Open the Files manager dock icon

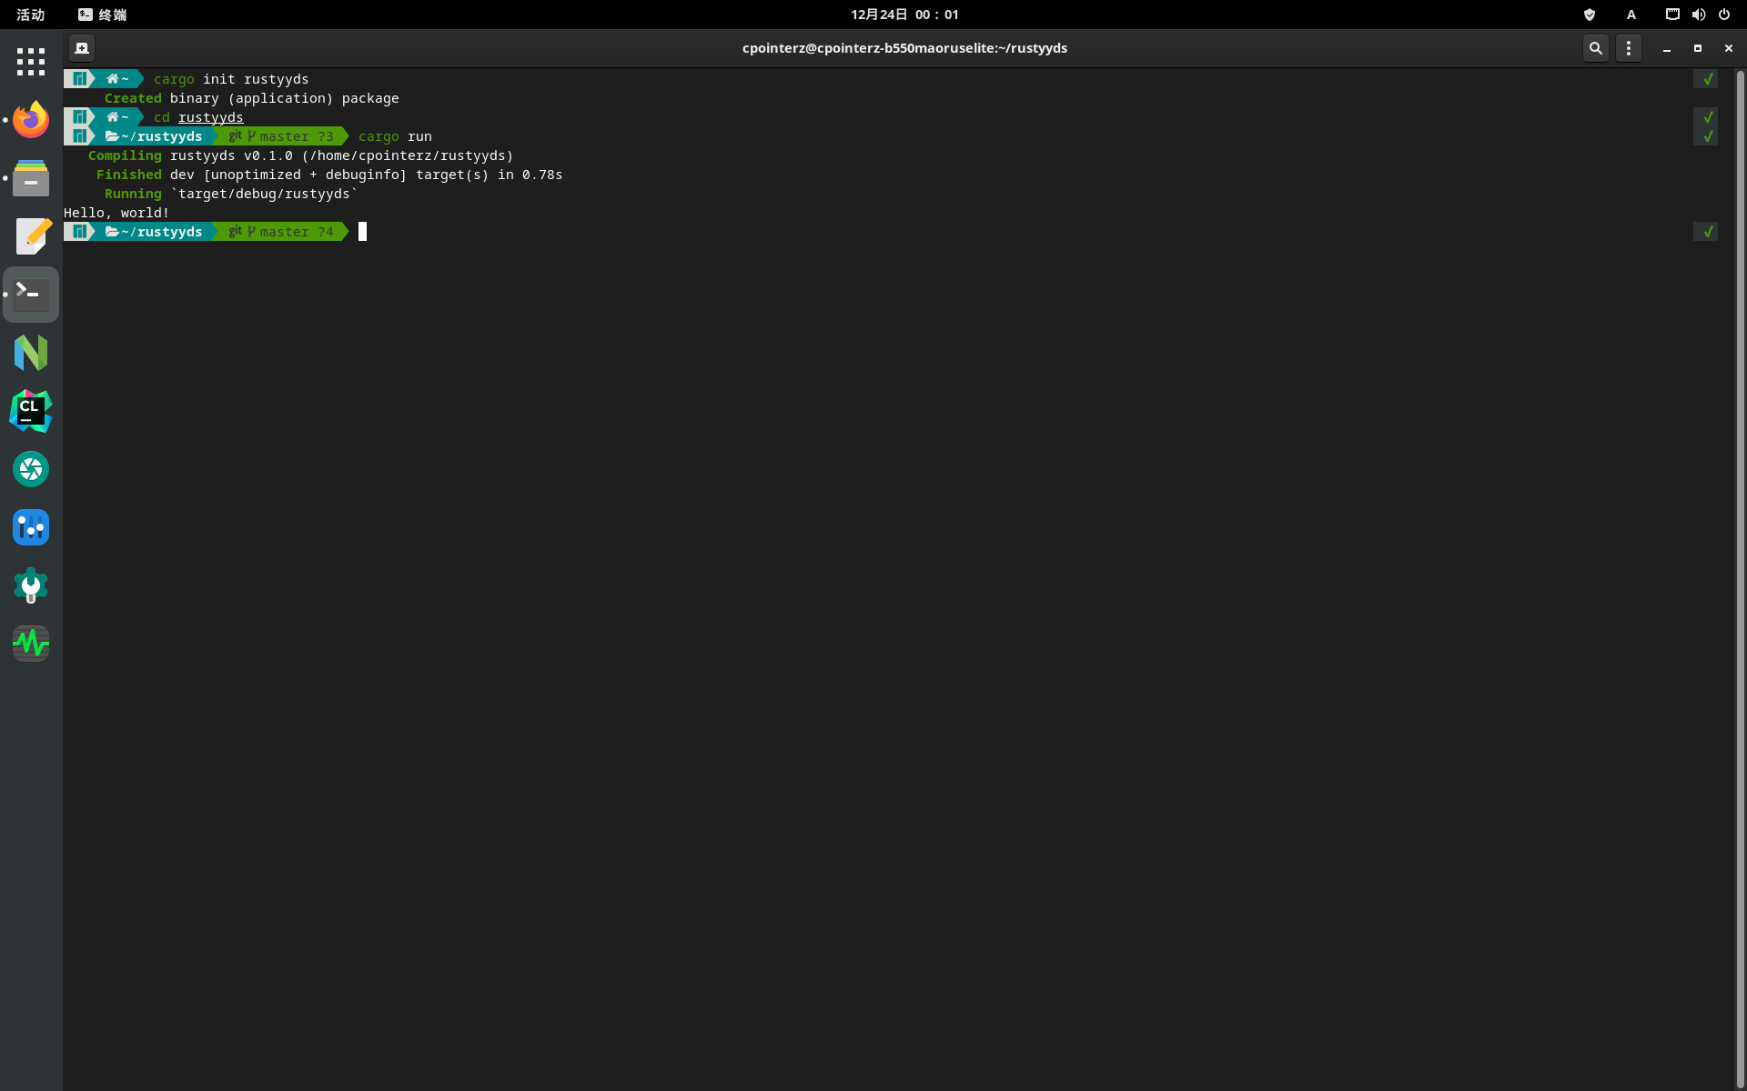pyautogui.click(x=31, y=178)
